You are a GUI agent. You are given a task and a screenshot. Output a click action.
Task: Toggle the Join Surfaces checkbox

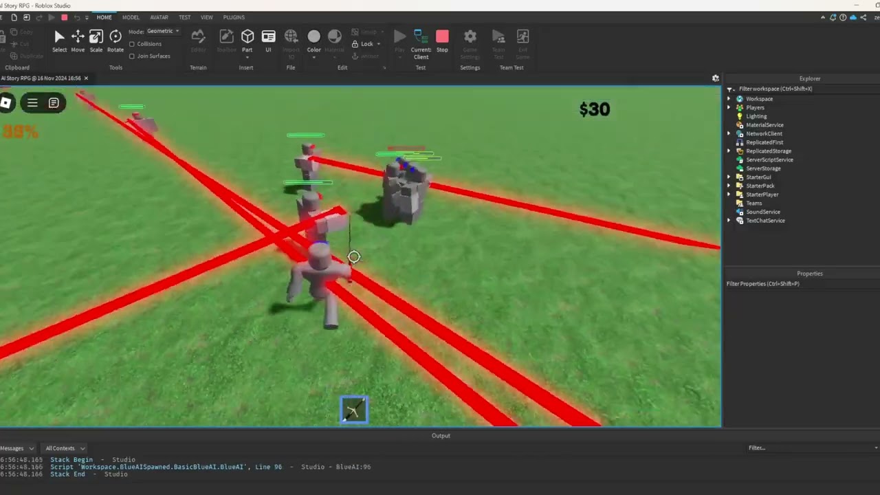pyautogui.click(x=132, y=56)
